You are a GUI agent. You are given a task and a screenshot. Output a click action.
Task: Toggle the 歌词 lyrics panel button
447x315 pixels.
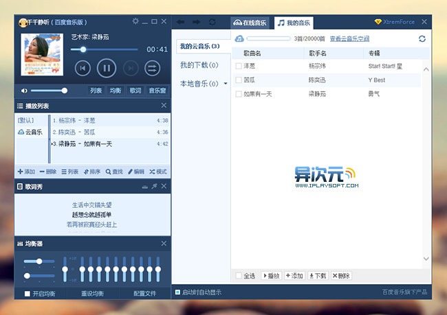point(135,91)
